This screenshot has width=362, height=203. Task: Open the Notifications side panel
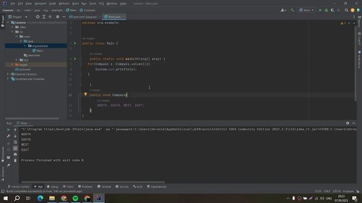[360, 59]
